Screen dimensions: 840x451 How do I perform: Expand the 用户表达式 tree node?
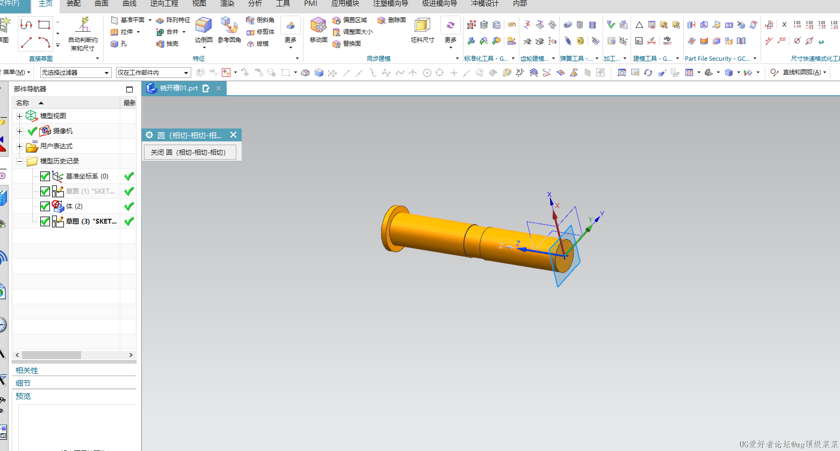click(20, 146)
